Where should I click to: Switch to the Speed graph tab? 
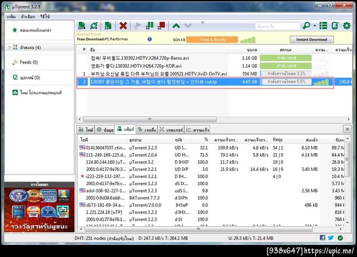point(197,129)
